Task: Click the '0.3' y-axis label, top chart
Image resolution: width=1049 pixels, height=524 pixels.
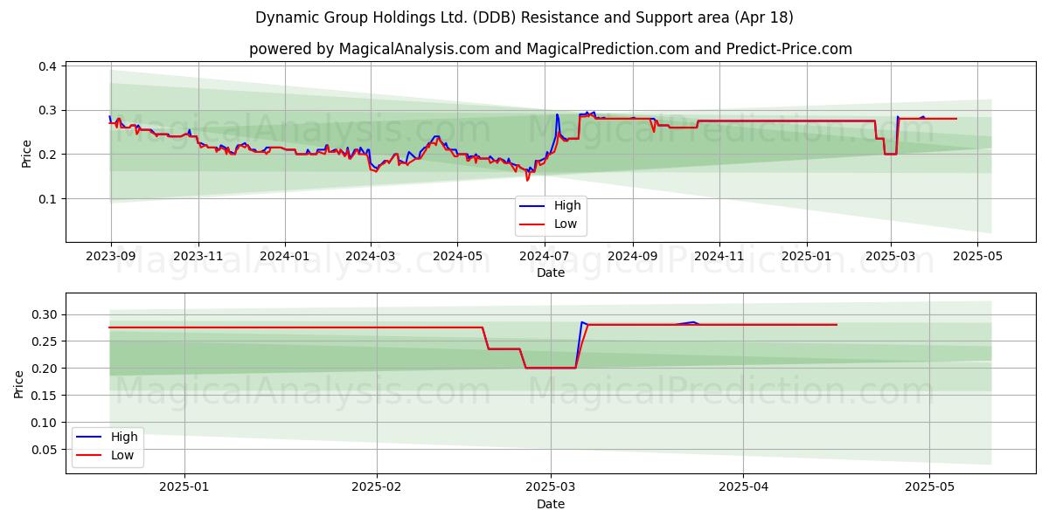Action: pos(48,110)
